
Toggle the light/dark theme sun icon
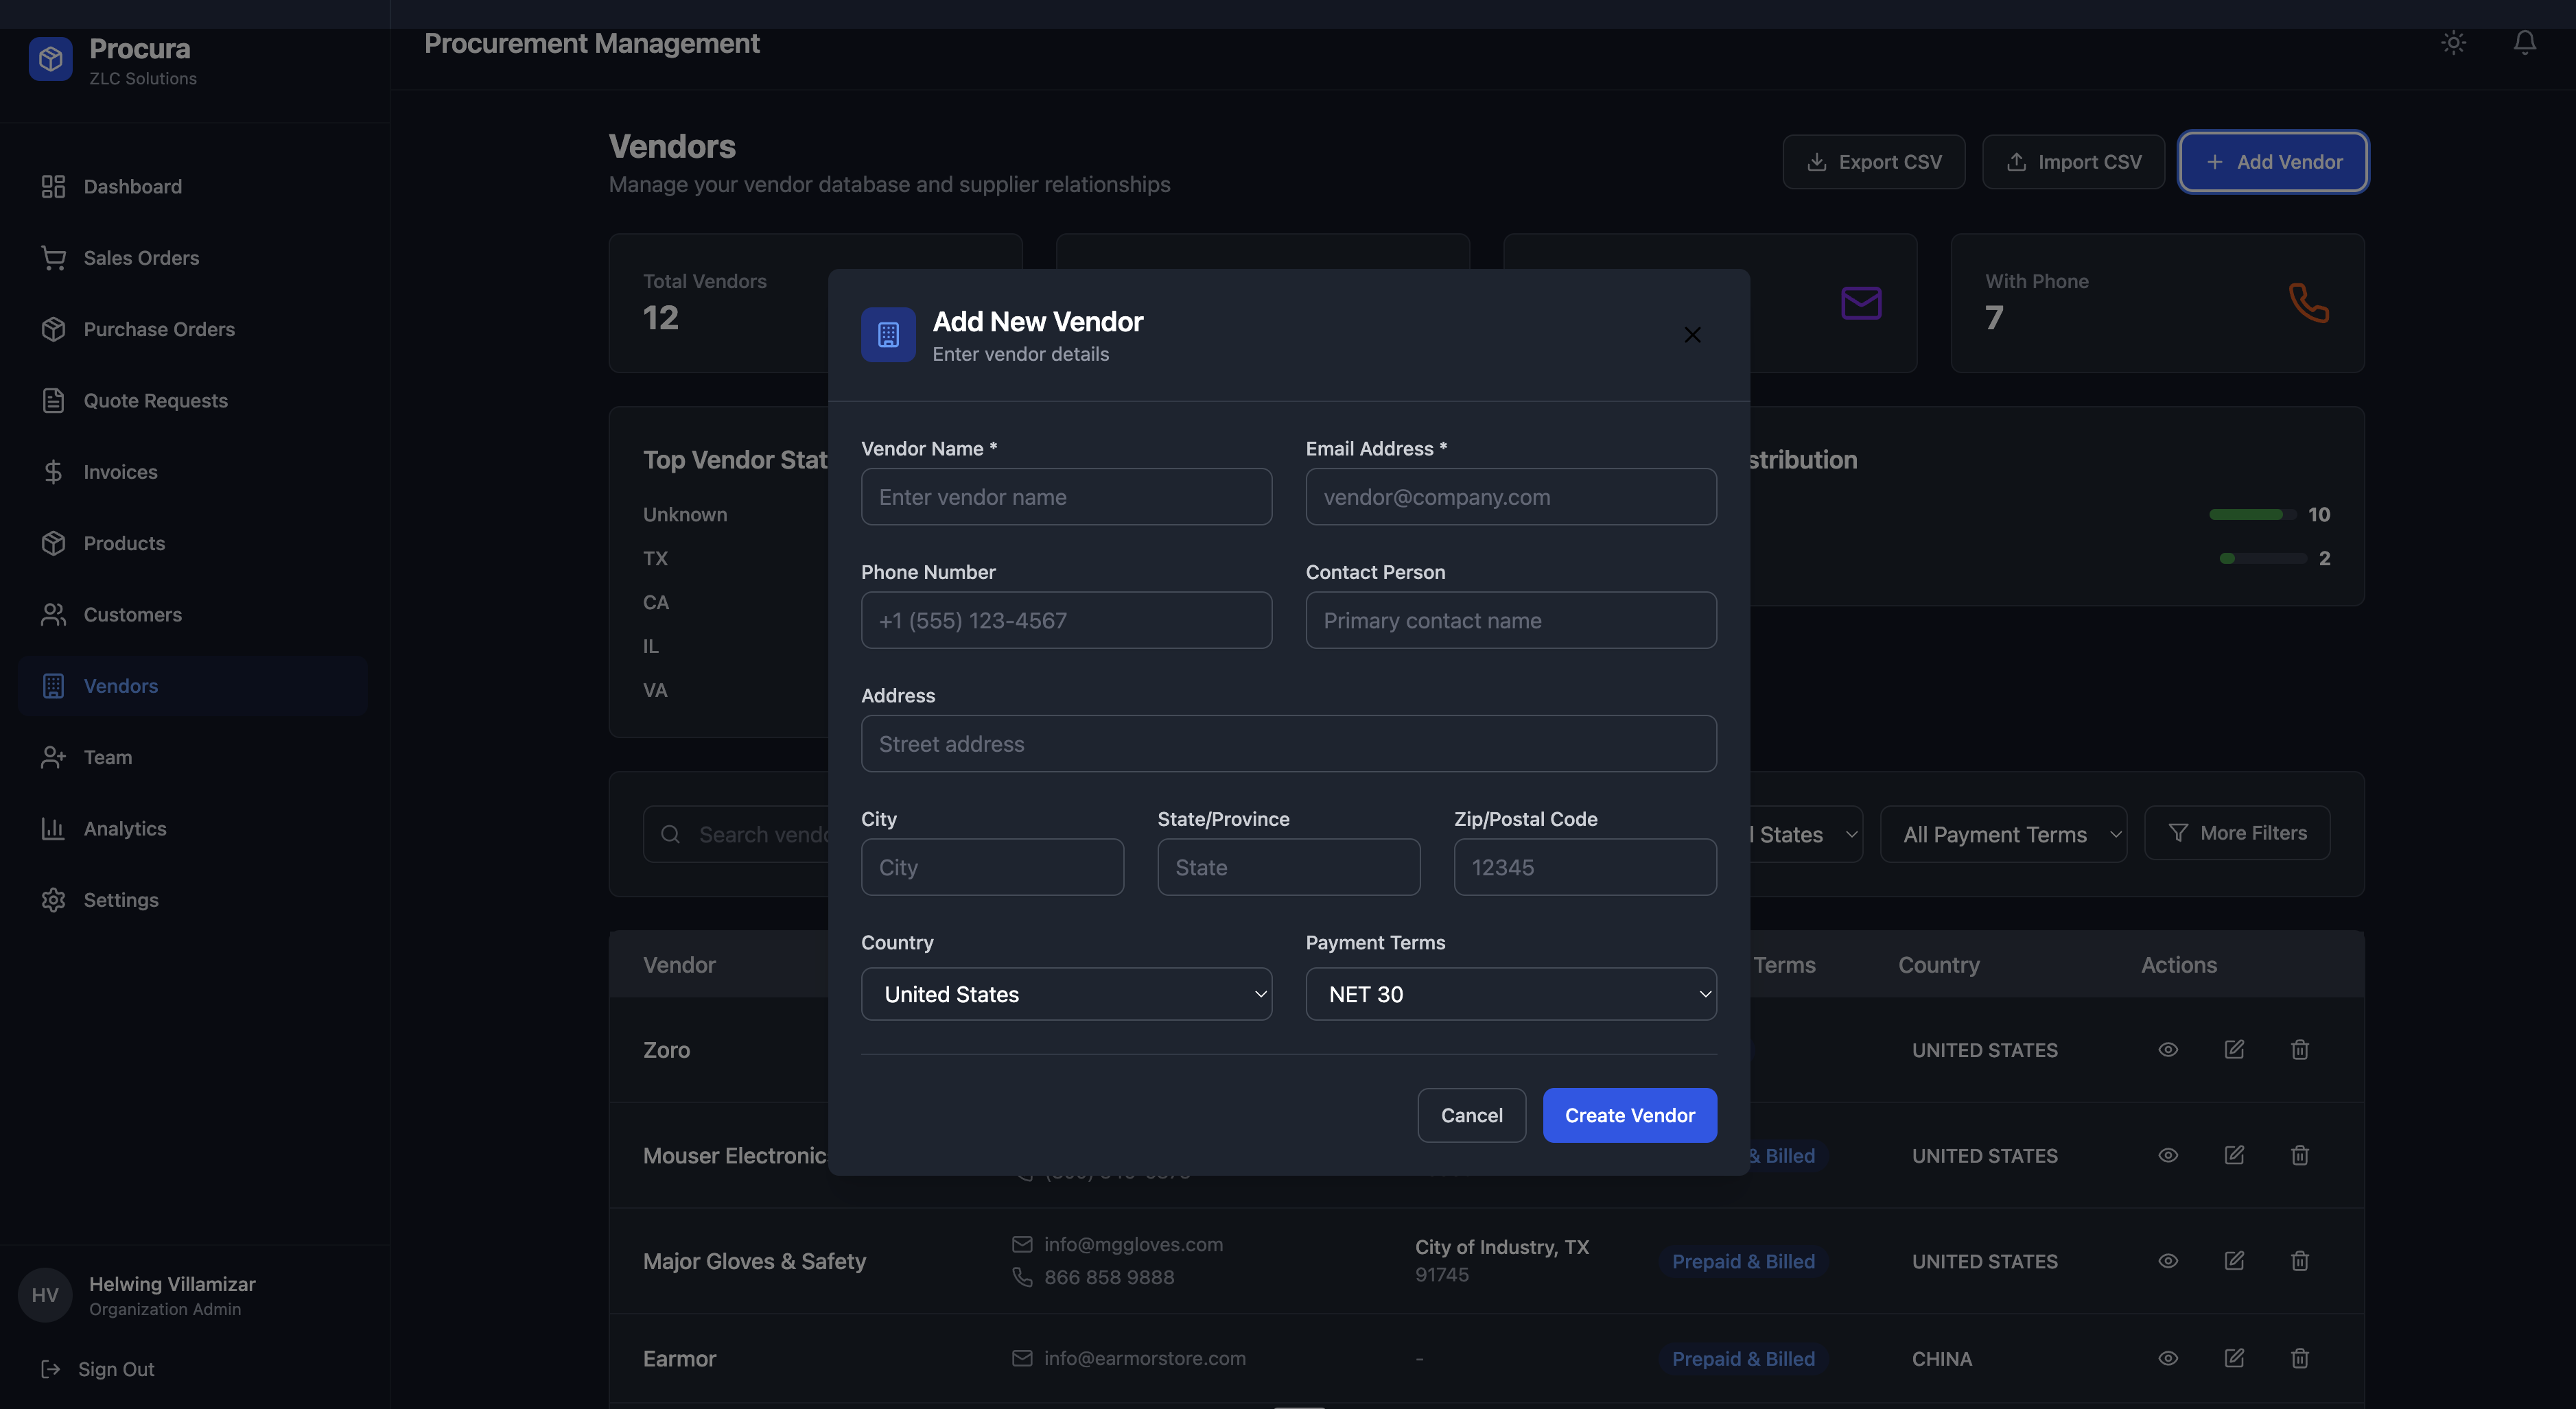click(x=2453, y=43)
